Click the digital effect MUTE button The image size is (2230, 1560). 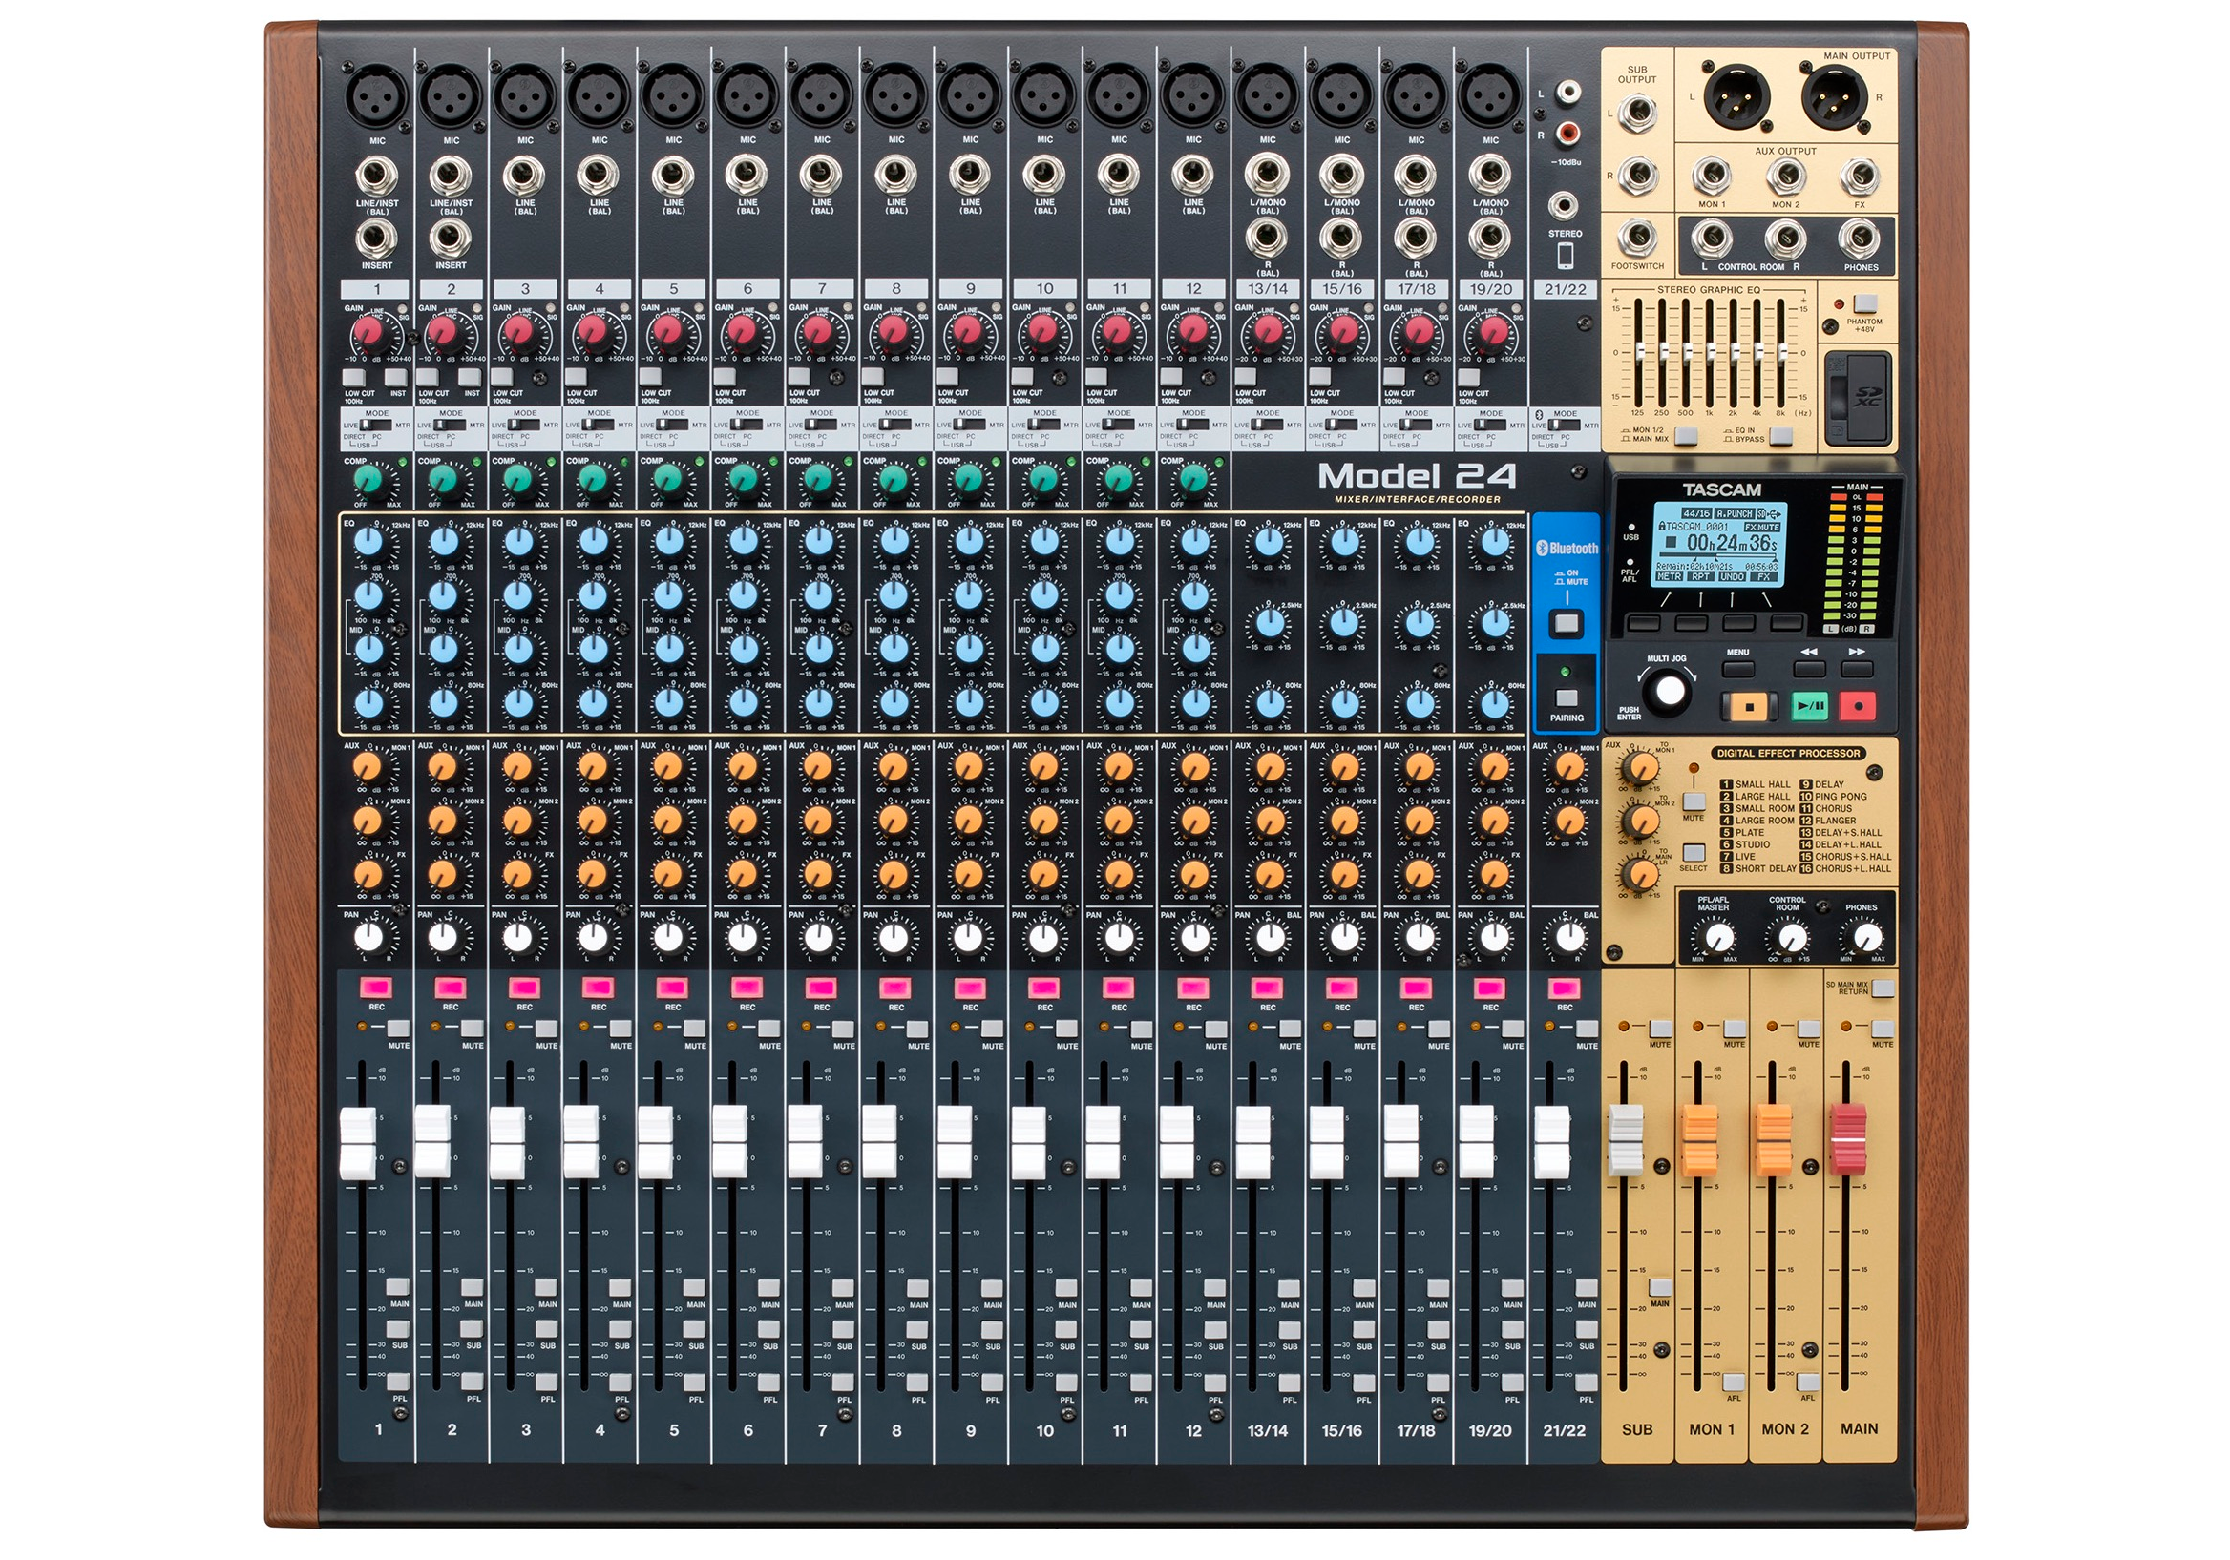pos(1693,801)
